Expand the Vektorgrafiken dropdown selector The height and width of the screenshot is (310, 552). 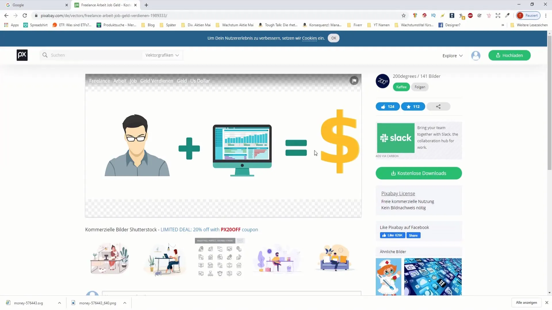coord(162,55)
